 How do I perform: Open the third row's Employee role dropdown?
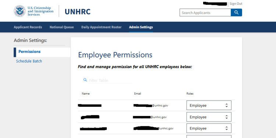point(209,128)
